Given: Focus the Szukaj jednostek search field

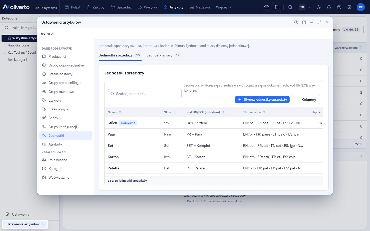Looking at the screenshot, I should click(x=145, y=94).
